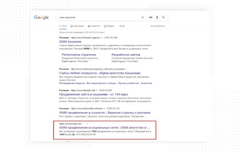Click the URL text 'https://www.itmedia.md/'

[83, 90]
